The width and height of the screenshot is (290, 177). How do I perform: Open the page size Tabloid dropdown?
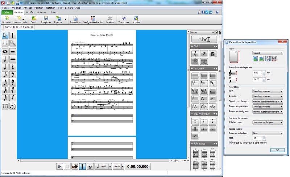click(x=268, y=53)
